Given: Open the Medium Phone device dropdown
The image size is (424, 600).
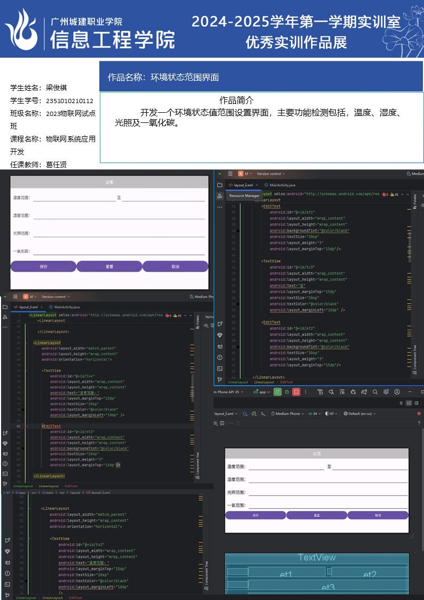Looking at the screenshot, I should [287, 414].
